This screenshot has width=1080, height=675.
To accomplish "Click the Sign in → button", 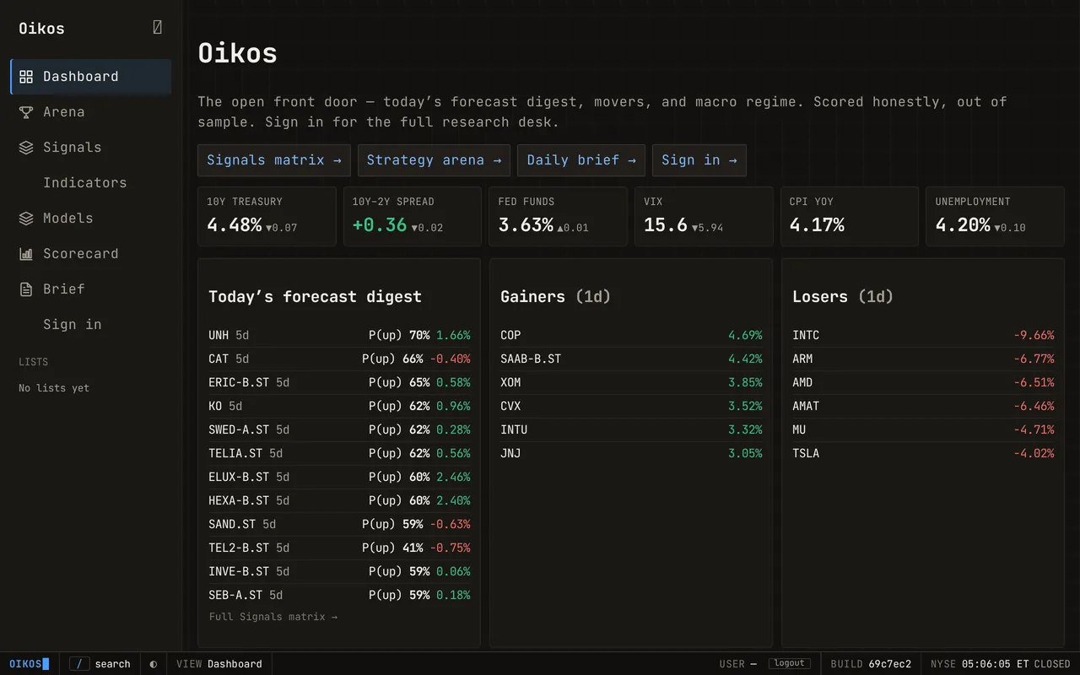I will click(699, 160).
